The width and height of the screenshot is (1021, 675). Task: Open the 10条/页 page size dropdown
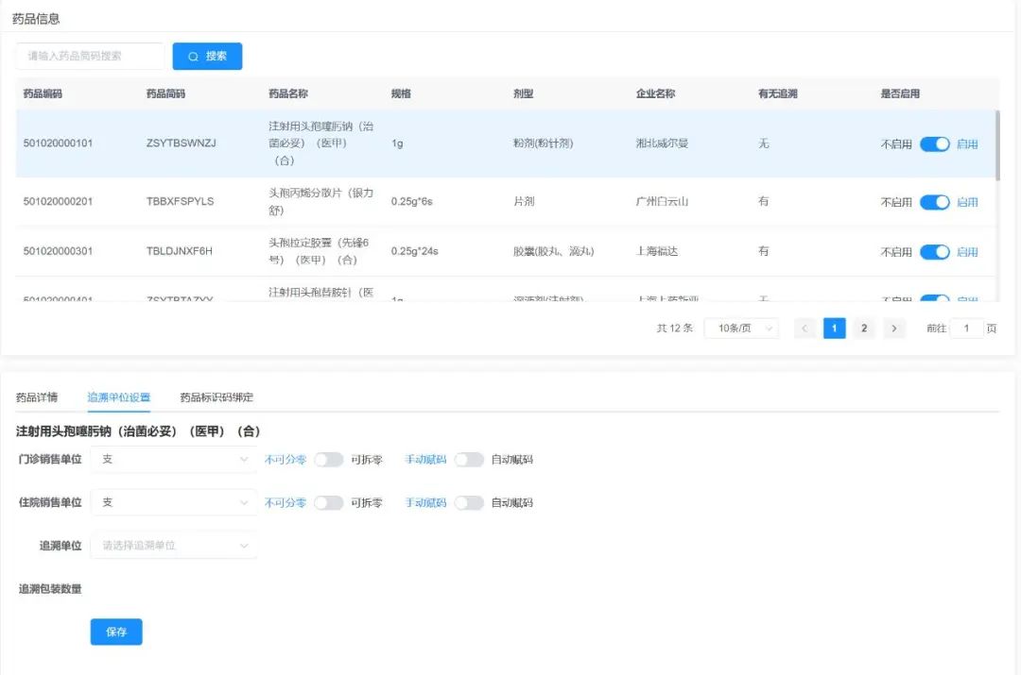coord(741,329)
